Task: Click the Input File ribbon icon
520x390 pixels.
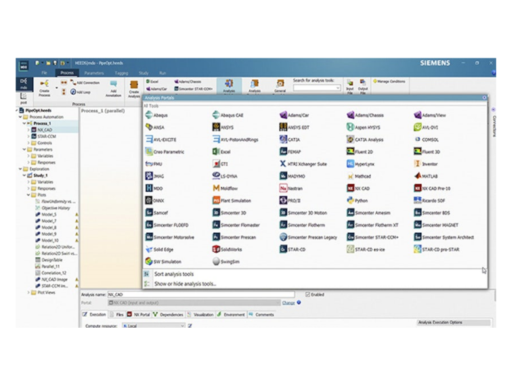Action: [x=349, y=87]
